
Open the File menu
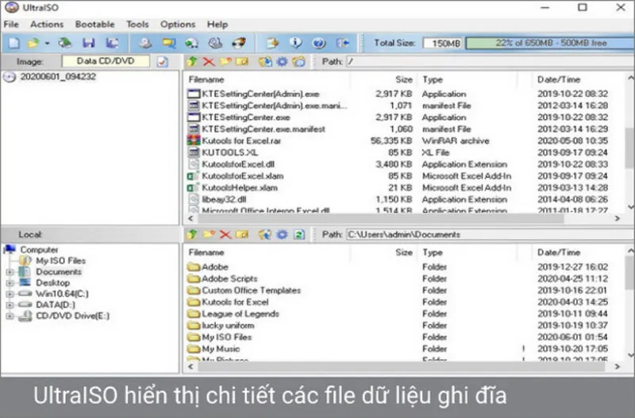click(11, 25)
